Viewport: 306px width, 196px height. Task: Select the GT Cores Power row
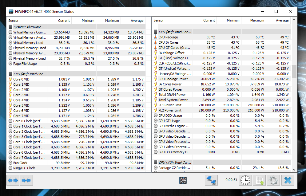(x=221, y=89)
